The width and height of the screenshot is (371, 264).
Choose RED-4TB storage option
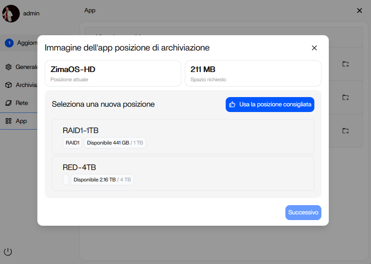pyautogui.click(x=183, y=174)
